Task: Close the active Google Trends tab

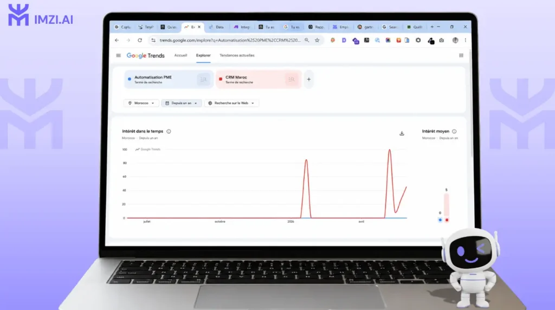Action: [199, 27]
